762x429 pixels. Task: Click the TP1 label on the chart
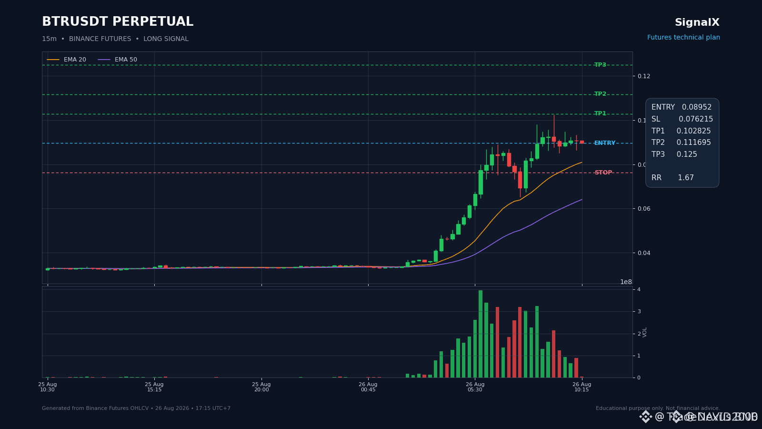(600, 113)
